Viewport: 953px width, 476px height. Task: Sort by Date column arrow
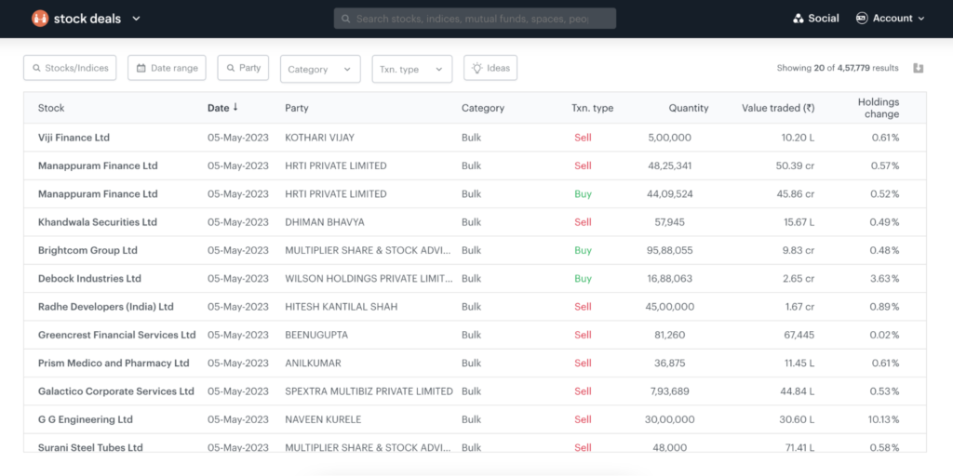tap(235, 108)
